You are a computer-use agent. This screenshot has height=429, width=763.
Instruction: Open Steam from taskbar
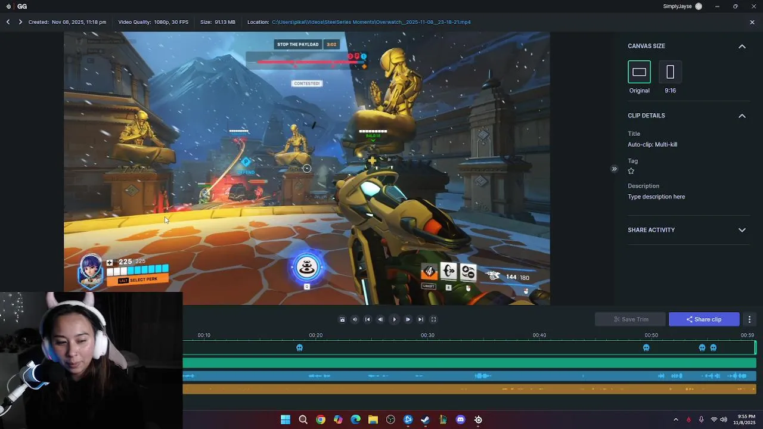(x=426, y=419)
